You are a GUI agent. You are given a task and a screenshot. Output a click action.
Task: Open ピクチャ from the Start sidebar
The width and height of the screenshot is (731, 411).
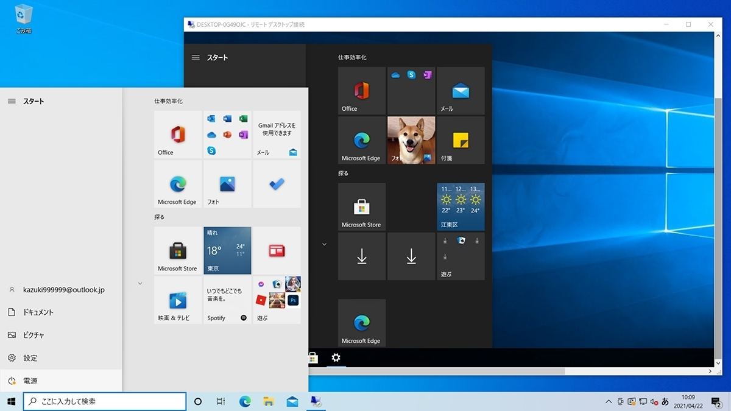[61, 335]
